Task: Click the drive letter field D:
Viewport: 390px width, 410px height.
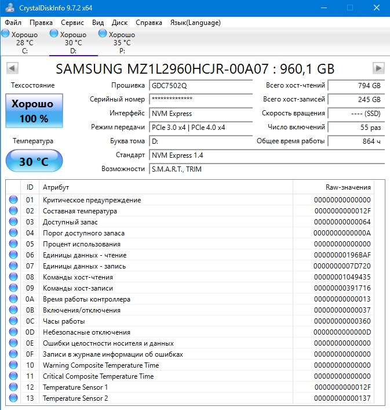Action: tap(201, 141)
